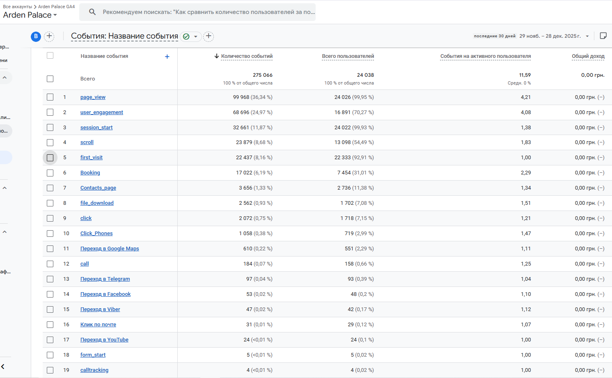This screenshot has width=612, height=378.
Task: Click the 'последние 30 дней' date label
Action: point(494,36)
